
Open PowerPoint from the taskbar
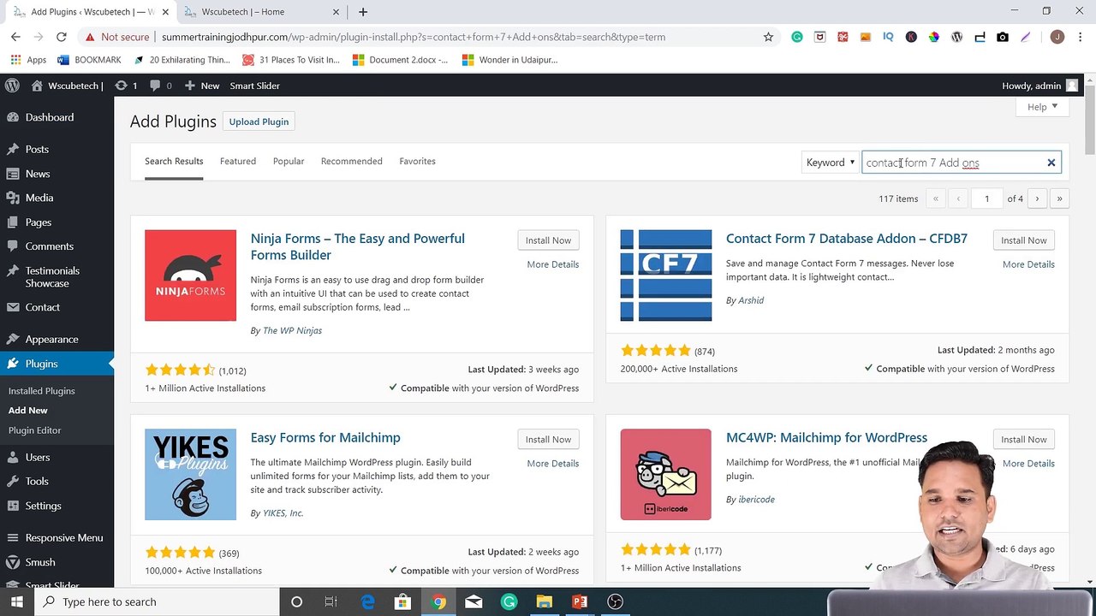[x=580, y=601]
